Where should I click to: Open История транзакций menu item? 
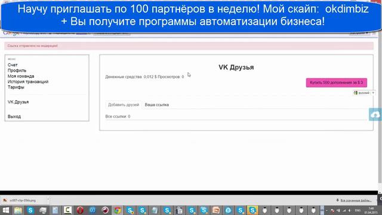pos(28,82)
